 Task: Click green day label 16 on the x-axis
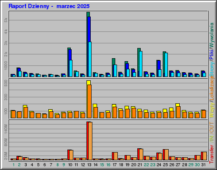coord(108,165)
